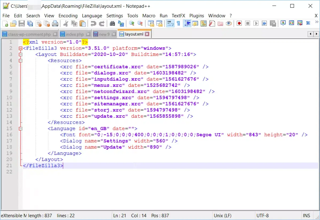The height and width of the screenshot is (220, 320).
Task: Open the Function List icon
Action: pos(212,23)
